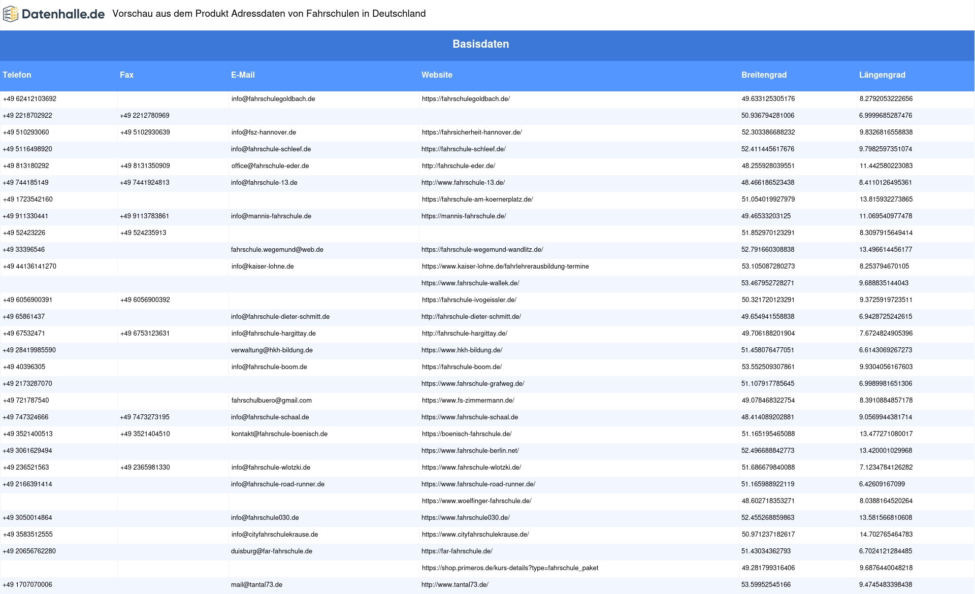This screenshot has width=975, height=594.
Task: Click the Telefon column header
Action: click(17, 75)
